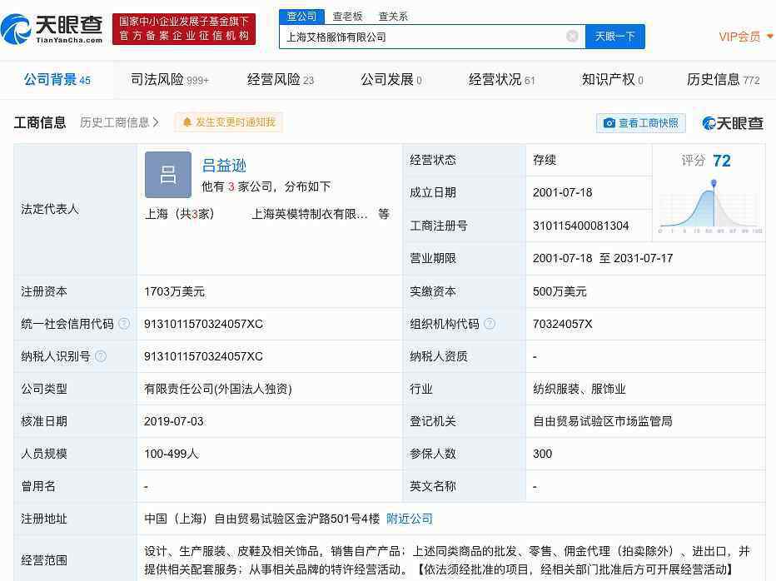Click the 工商信息 section heading
776x581 pixels.
tap(40, 122)
